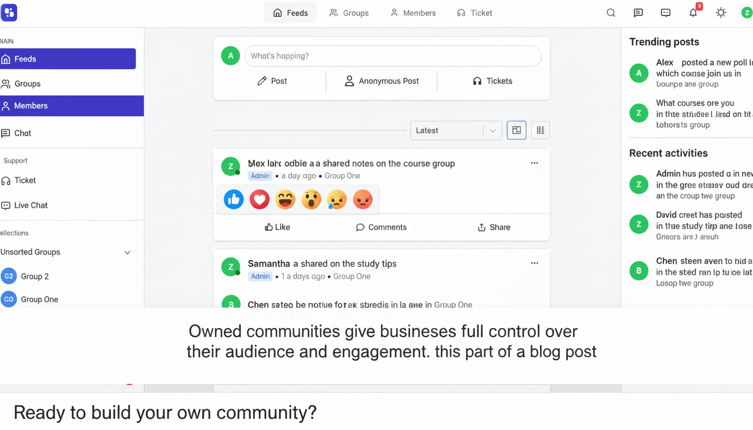This screenshot has height=430, width=753.
Task: Open Group 2 in the sidebar
Action: pyautogui.click(x=35, y=276)
